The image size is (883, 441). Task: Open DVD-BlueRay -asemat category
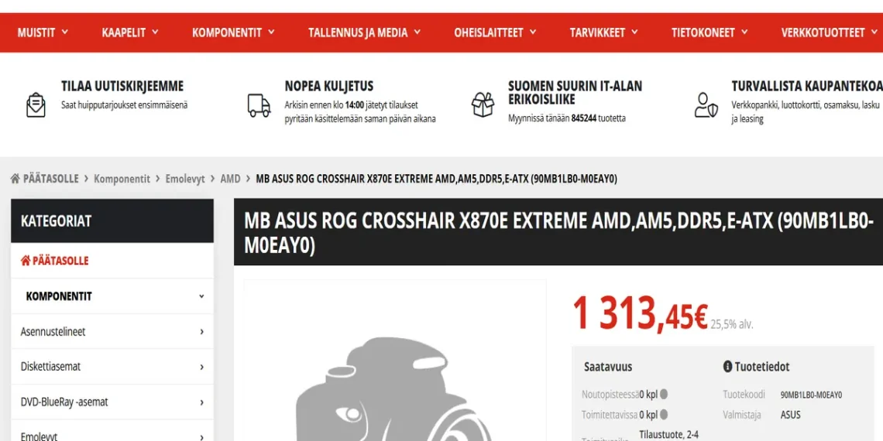point(64,402)
